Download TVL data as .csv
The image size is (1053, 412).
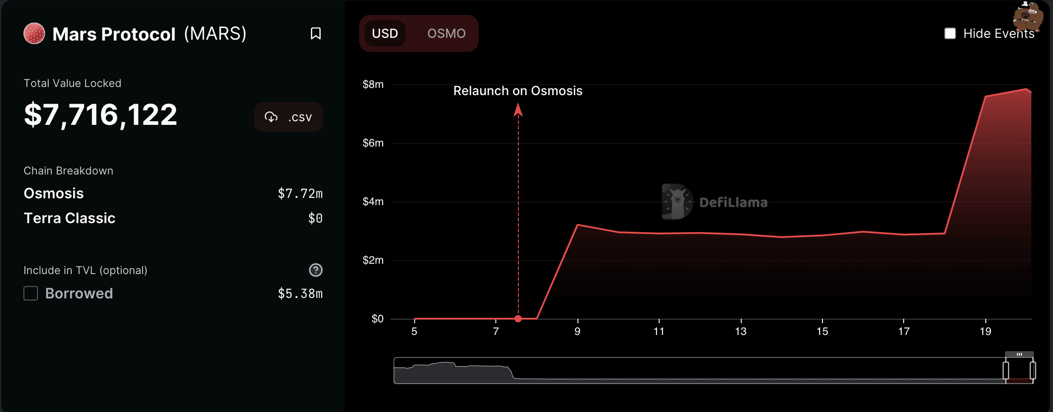[289, 117]
